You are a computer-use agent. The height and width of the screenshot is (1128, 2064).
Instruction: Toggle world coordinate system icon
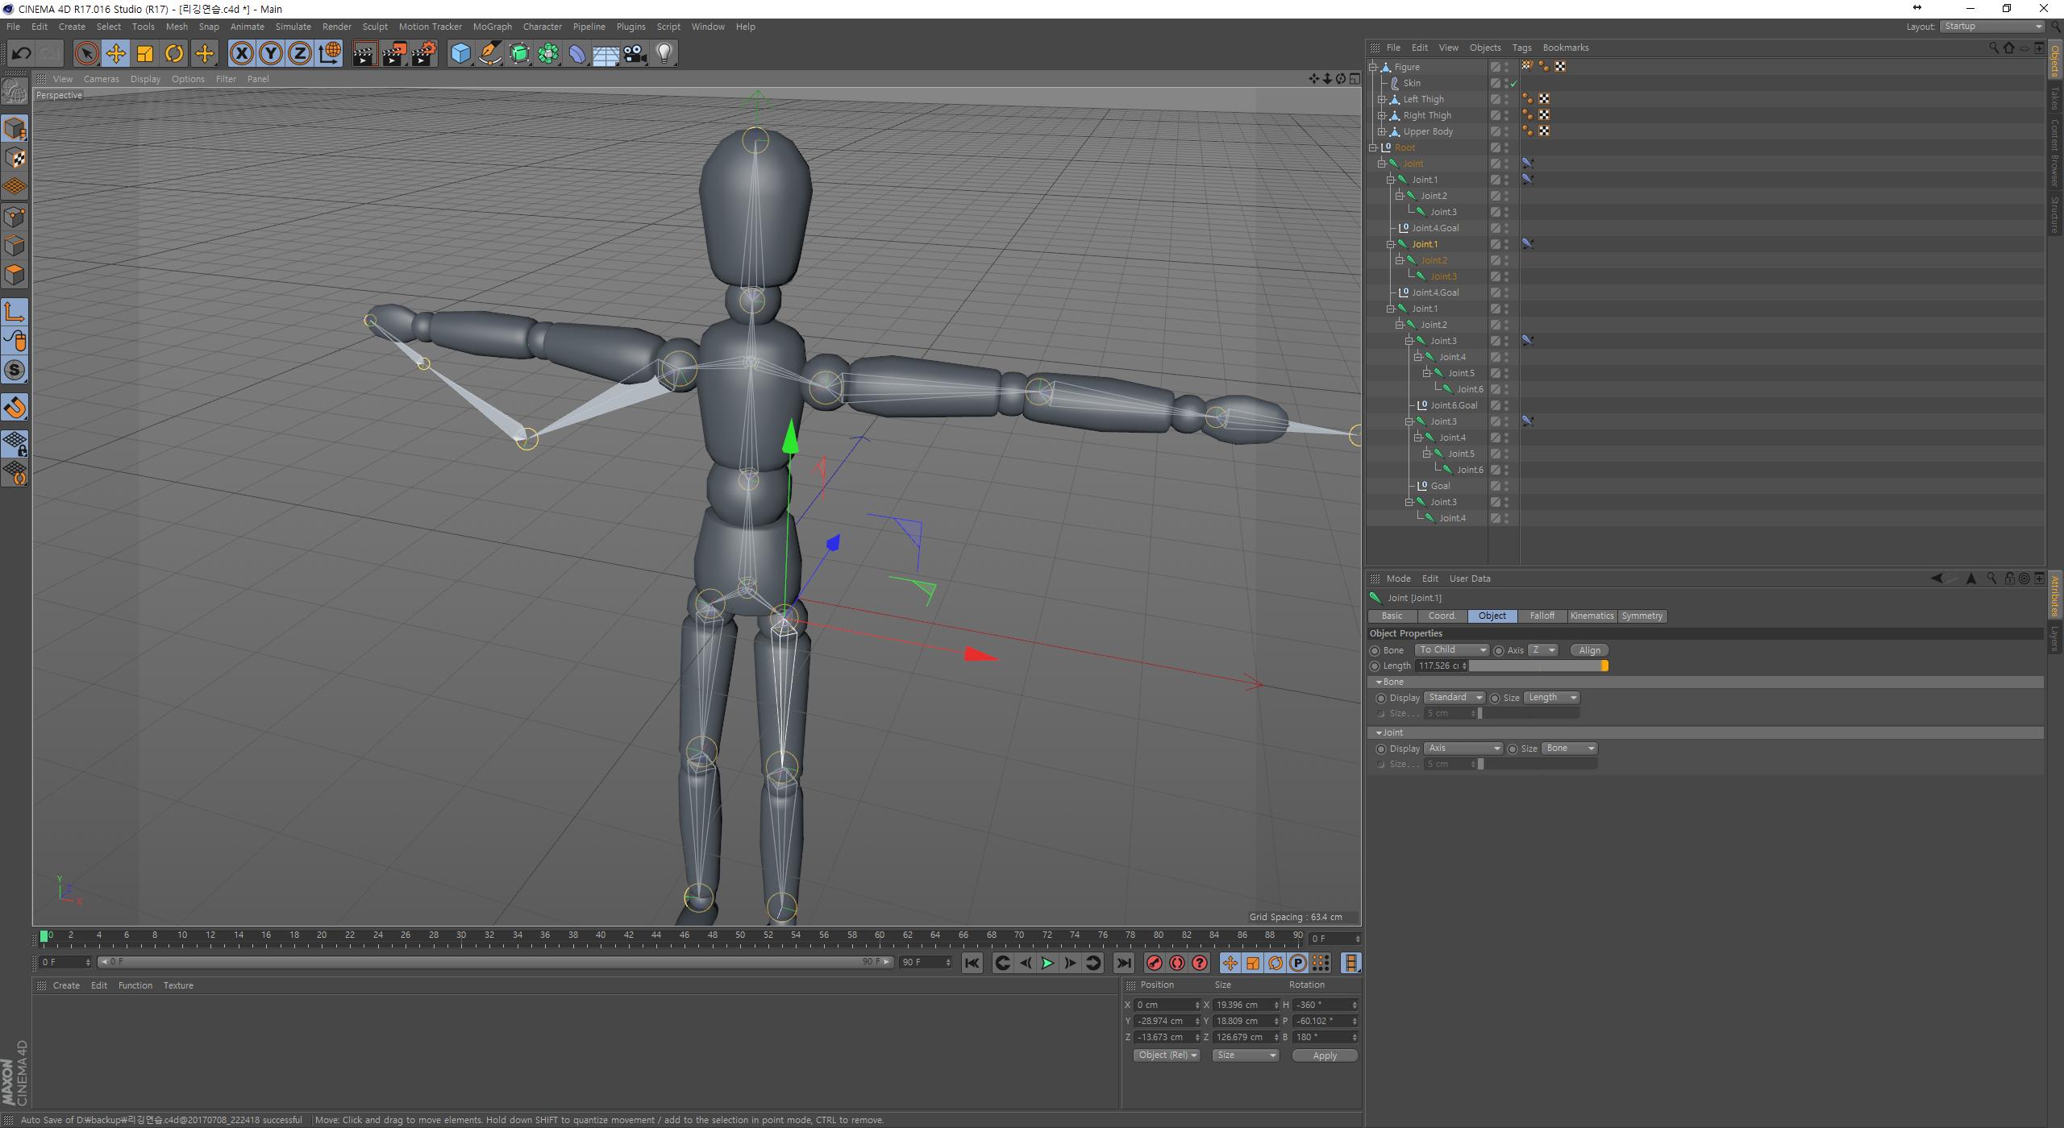coord(330,54)
